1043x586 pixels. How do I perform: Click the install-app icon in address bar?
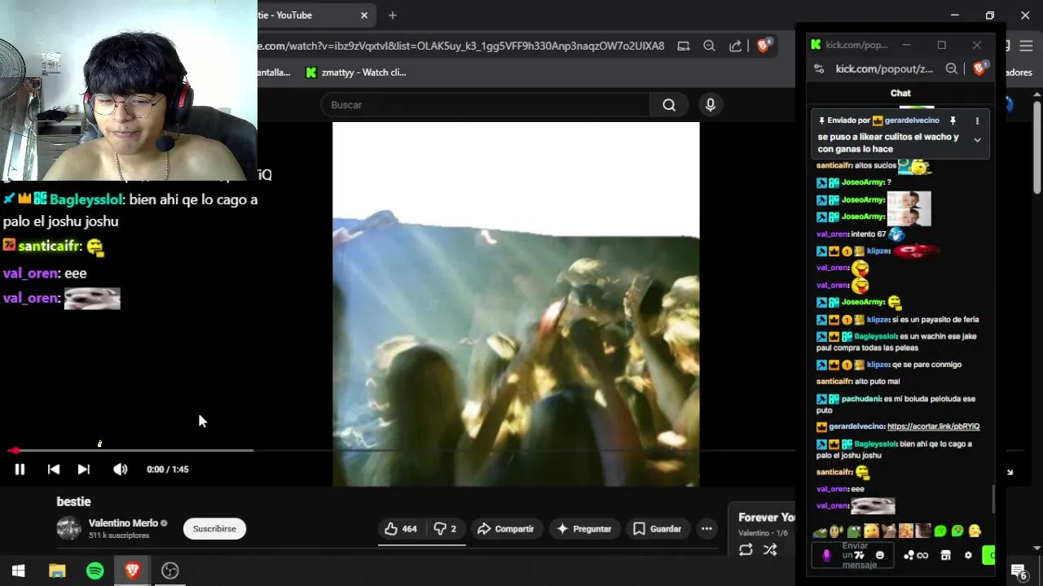[x=684, y=46]
